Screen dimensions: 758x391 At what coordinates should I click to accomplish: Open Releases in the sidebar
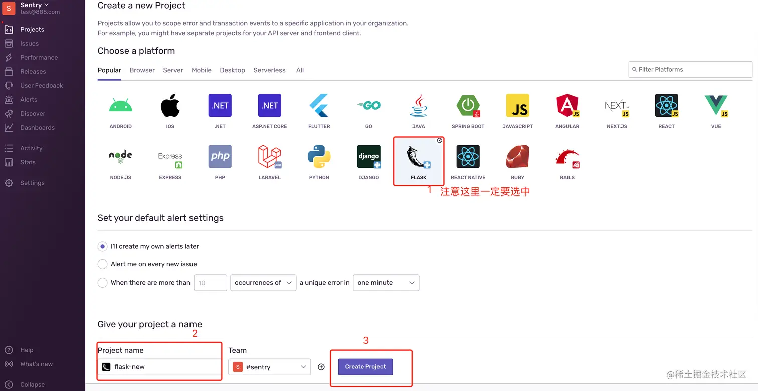[33, 71]
